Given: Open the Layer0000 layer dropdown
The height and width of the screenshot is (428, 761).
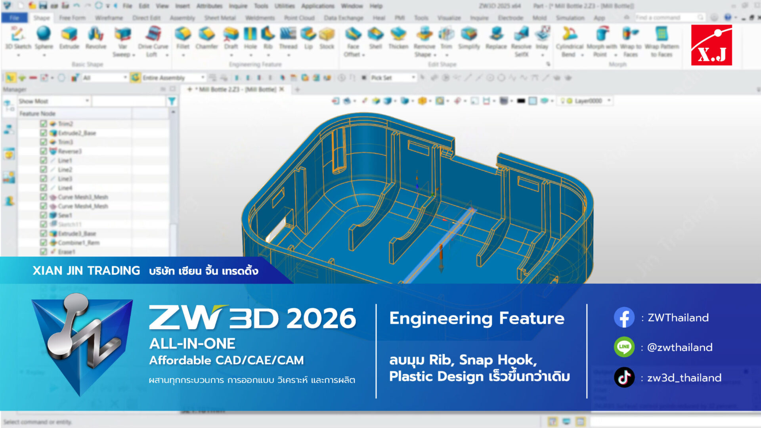Looking at the screenshot, I should 609,101.
